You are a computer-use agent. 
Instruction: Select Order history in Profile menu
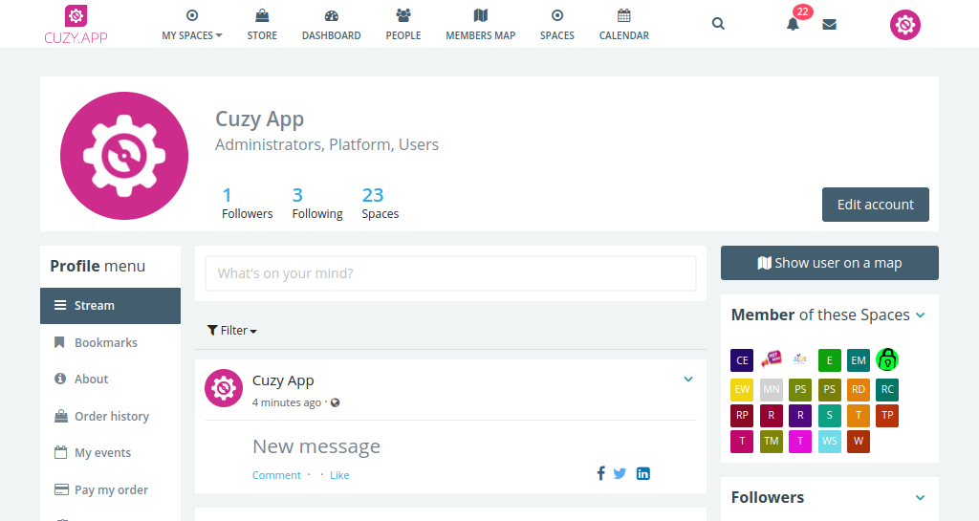111,416
